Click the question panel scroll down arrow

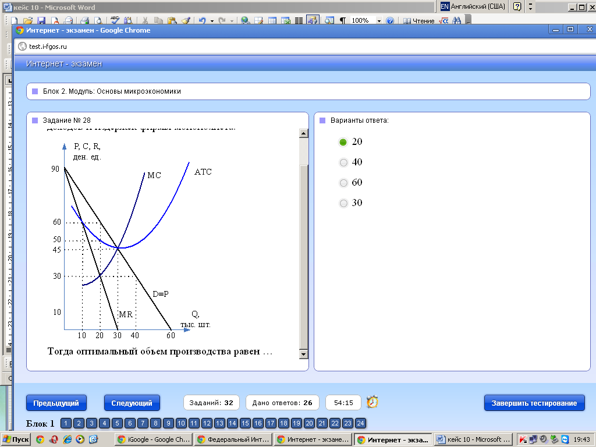(303, 354)
